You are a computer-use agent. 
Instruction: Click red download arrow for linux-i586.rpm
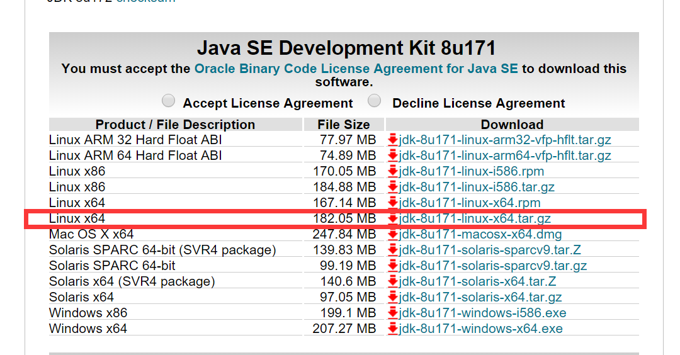pyautogui.click(x=393, y=171)
